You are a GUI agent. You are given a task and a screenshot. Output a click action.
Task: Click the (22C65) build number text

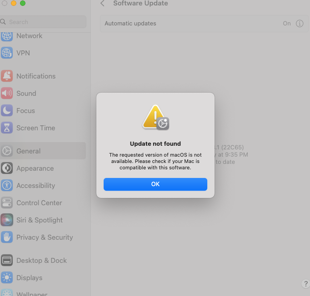tap(233, 147)
